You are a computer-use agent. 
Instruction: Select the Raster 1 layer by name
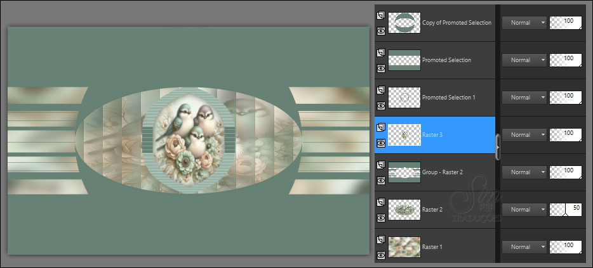click(434, 248)
